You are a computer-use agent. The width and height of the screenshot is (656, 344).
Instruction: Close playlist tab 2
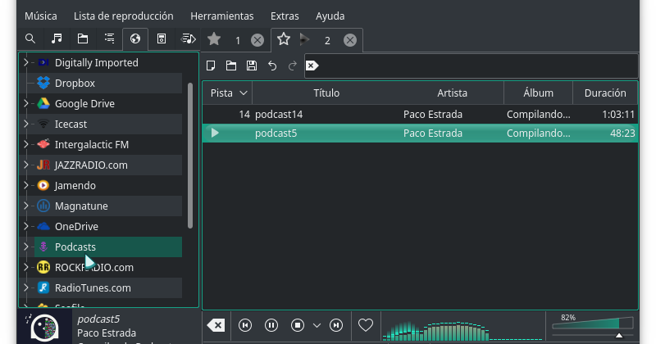(x=350, y=40)
